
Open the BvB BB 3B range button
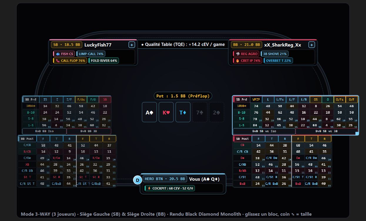89,131
